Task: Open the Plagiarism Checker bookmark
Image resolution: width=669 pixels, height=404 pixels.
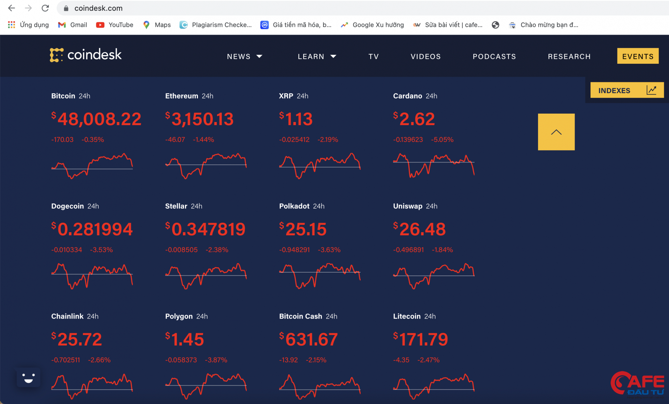Action: 215,25
